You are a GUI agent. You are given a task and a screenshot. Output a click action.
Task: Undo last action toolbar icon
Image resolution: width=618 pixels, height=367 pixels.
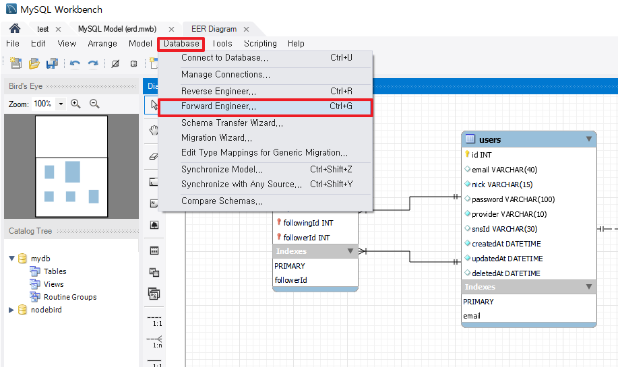[75, 63]
